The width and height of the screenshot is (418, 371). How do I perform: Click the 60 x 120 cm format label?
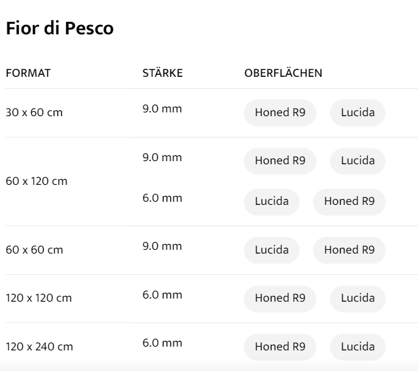pos(36,181)
